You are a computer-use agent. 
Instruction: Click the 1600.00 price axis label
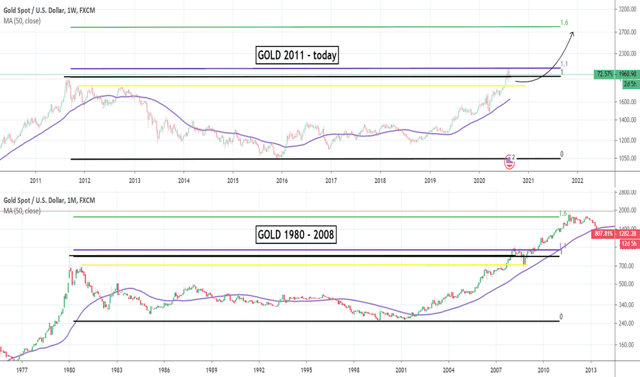point(627,102)
